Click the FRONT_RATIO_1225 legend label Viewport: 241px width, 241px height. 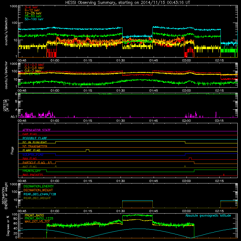(39, 218)
